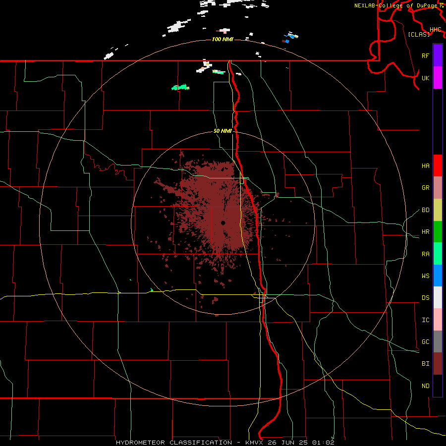Click the HR legend label
Viewport: 446px width, 446px height.
(425, 232)
